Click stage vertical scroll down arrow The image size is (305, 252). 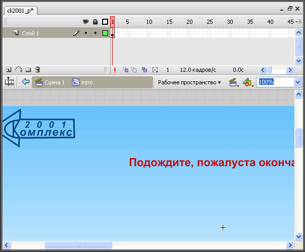(x=298, y=236)
